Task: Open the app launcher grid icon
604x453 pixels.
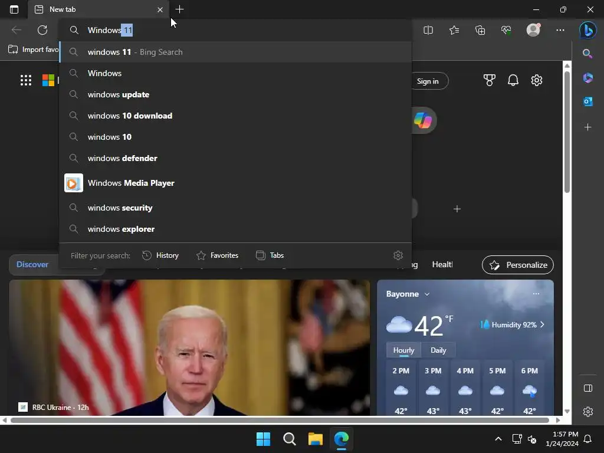Action: click(26, 80)
